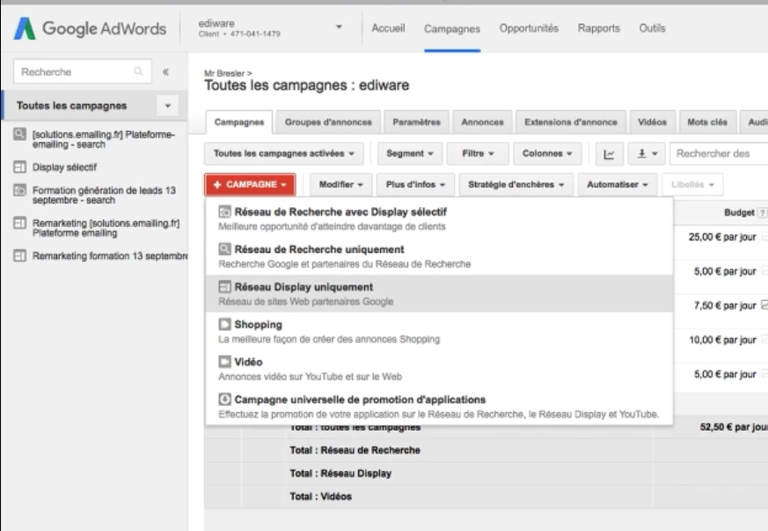This screenshot has width=768, height=531.
Task: Open the Stratégie d'enchères dropdown
Action: (x=516, y=185)
